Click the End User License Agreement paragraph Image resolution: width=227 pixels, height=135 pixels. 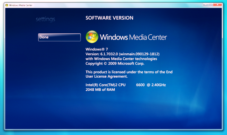[x=129, y=74]
